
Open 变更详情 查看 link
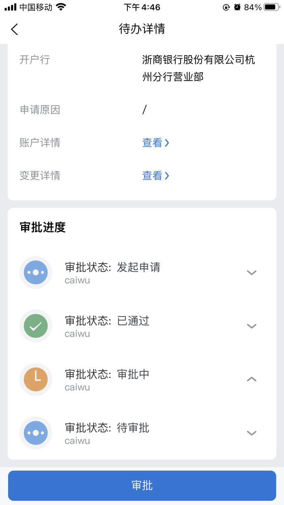point(155,176)
